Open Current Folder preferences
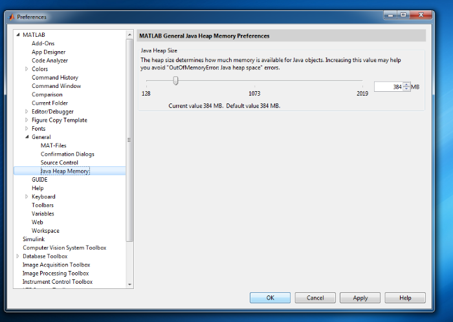453x322 pixels. tap(50, 103)
